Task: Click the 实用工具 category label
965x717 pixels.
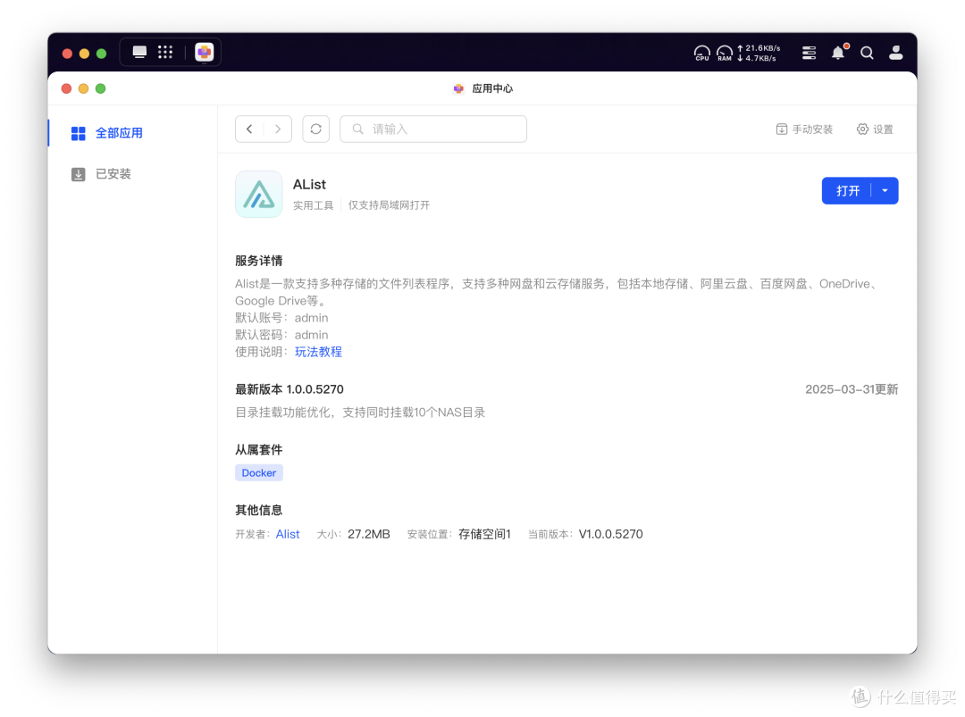Action: click(313, 205)
